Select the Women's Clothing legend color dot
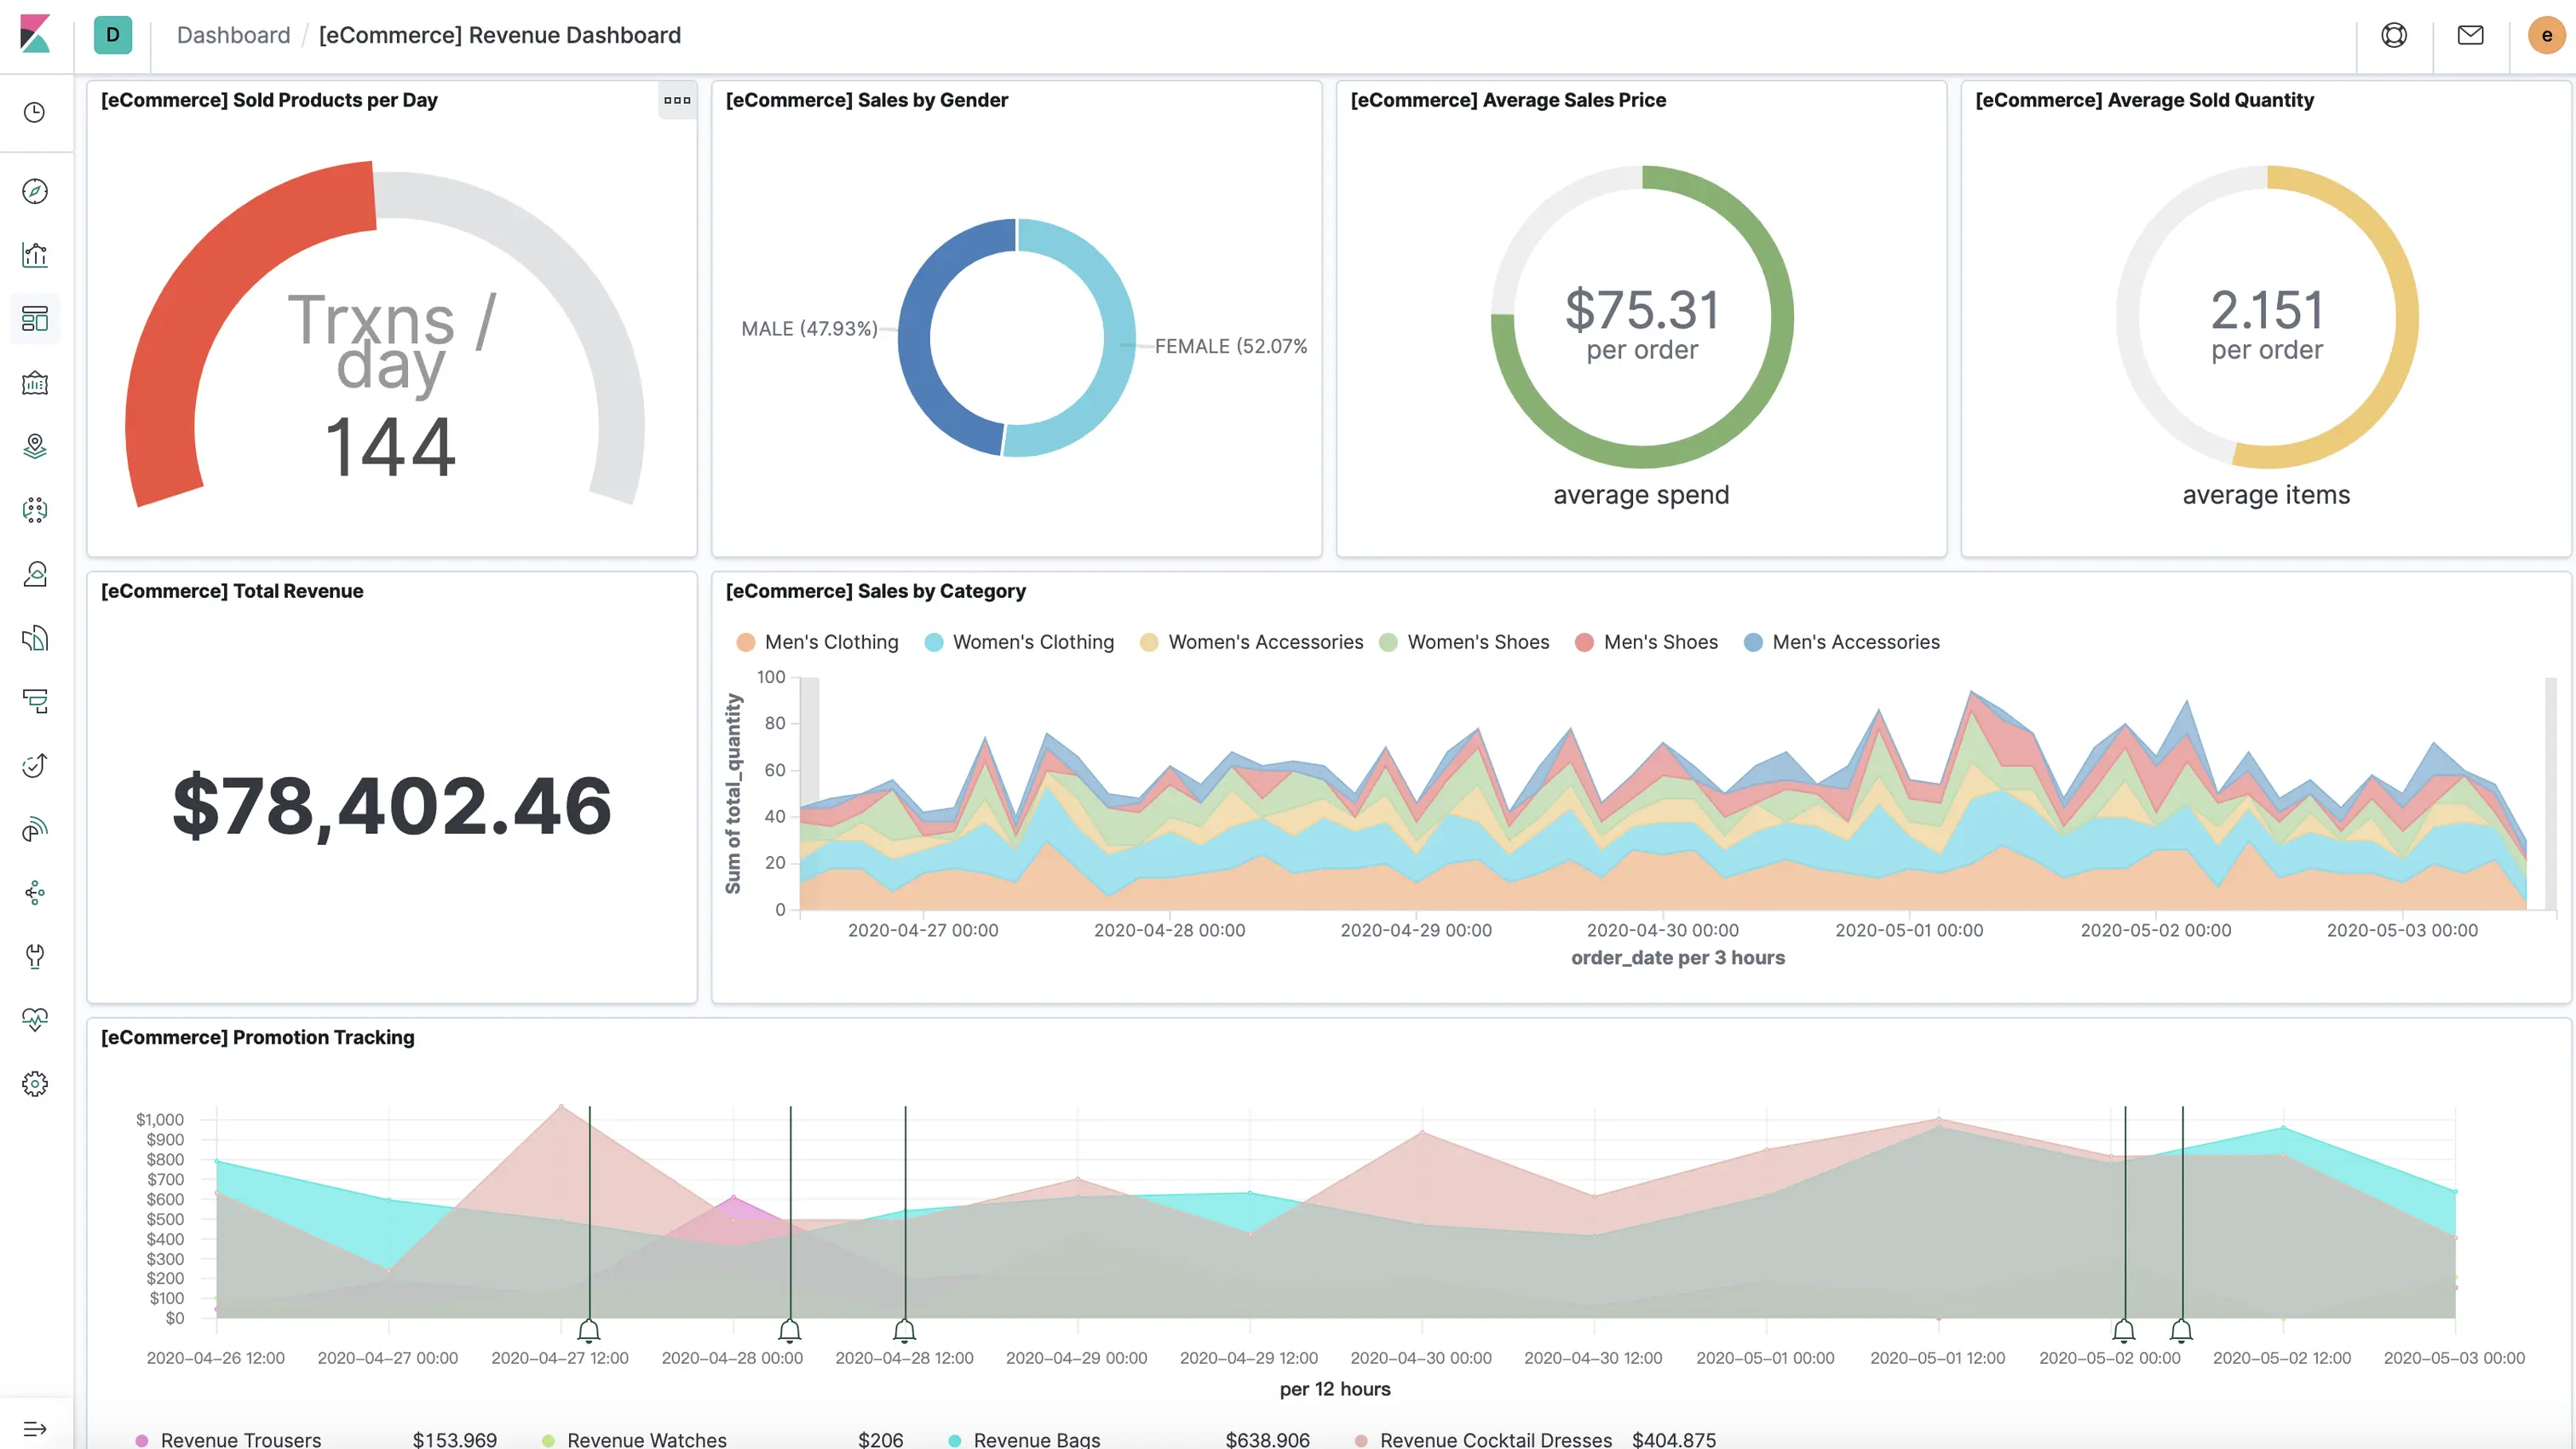 coord(933,642)
